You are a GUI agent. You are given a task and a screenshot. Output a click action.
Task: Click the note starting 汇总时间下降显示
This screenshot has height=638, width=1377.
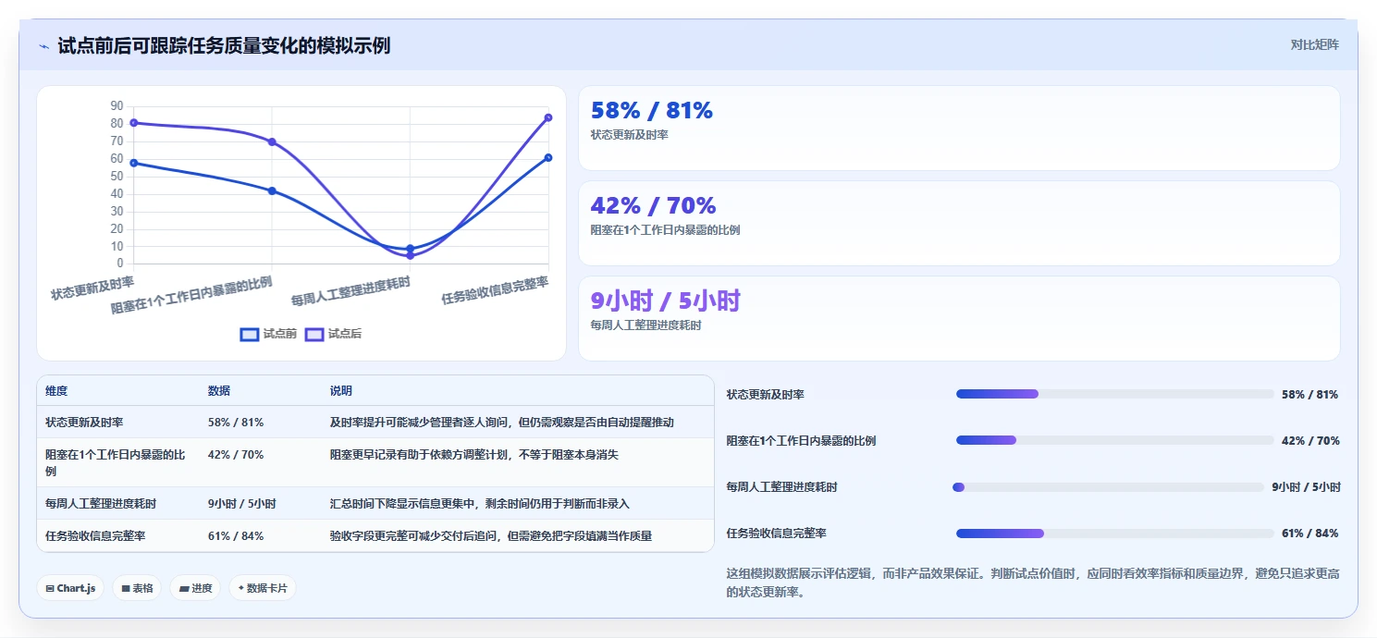tap(480, 504)
